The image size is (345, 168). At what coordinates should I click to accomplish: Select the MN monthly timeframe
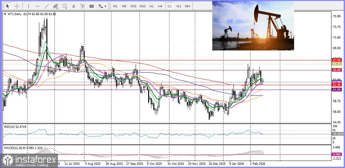pos(187,6)
